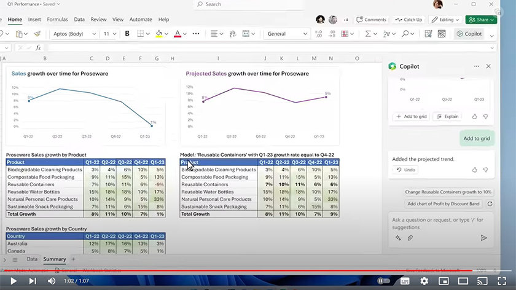Click the analyze data icon
This screenshot has height=290, width=516.
tap(442, 34)
